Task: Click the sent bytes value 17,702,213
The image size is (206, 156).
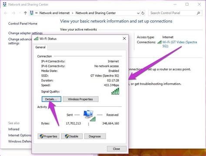Action: 73,124
